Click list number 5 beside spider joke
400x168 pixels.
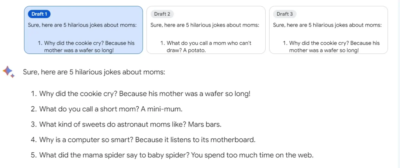(33, 155)
